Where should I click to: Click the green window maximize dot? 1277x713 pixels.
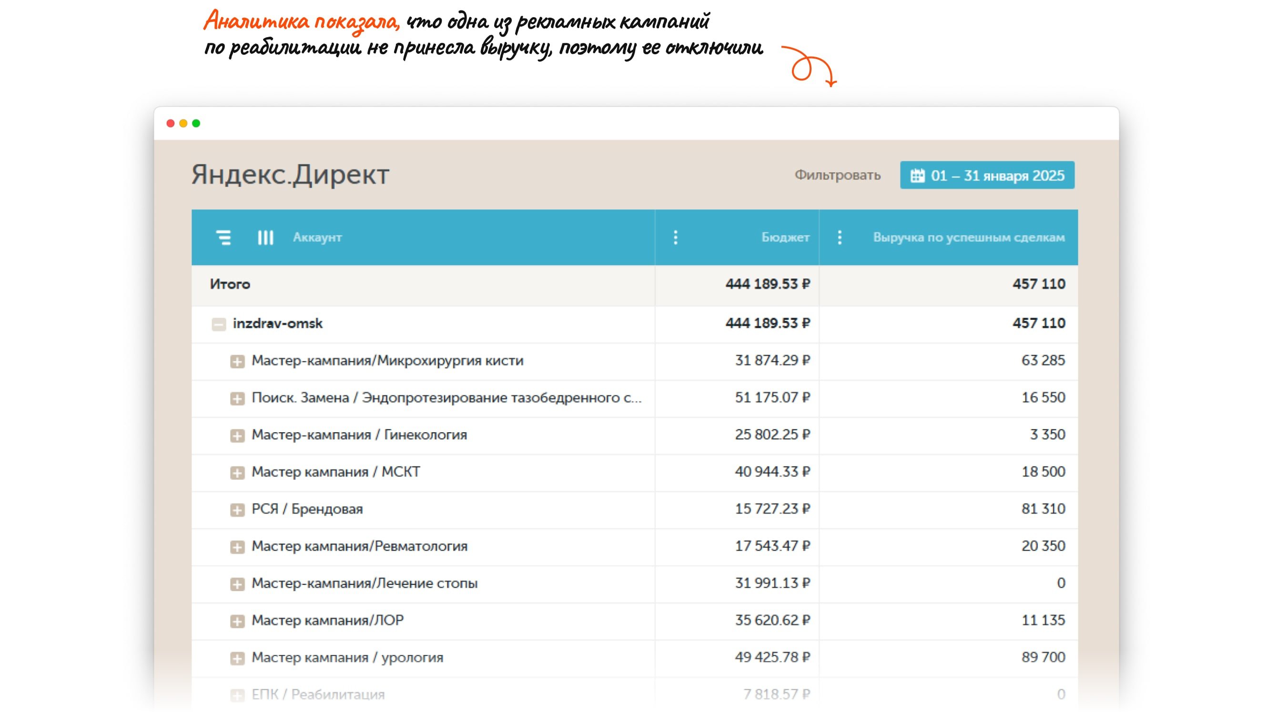[196, 123]
